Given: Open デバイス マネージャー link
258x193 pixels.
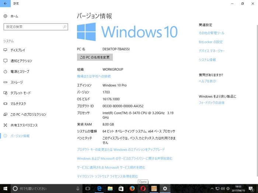Looking at the screenshot, I should 212,51.
